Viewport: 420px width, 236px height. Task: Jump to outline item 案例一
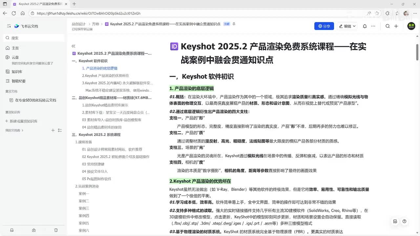(x=84, y=194)
